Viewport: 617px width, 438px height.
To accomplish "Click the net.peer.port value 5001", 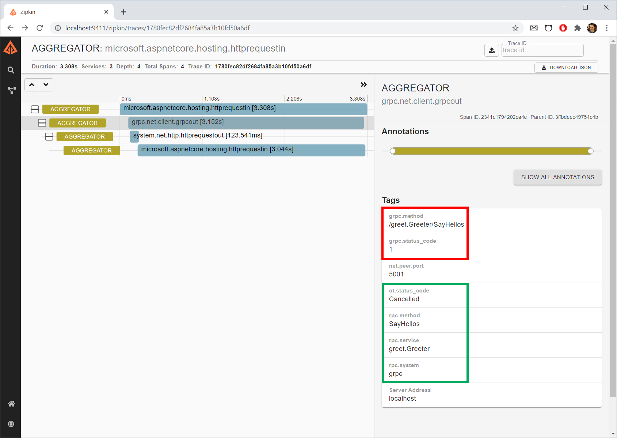I will point(396,274).
